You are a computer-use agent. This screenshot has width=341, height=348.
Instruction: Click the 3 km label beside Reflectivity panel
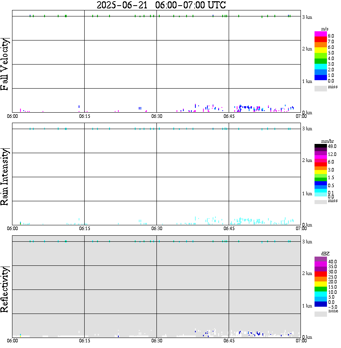307,242
